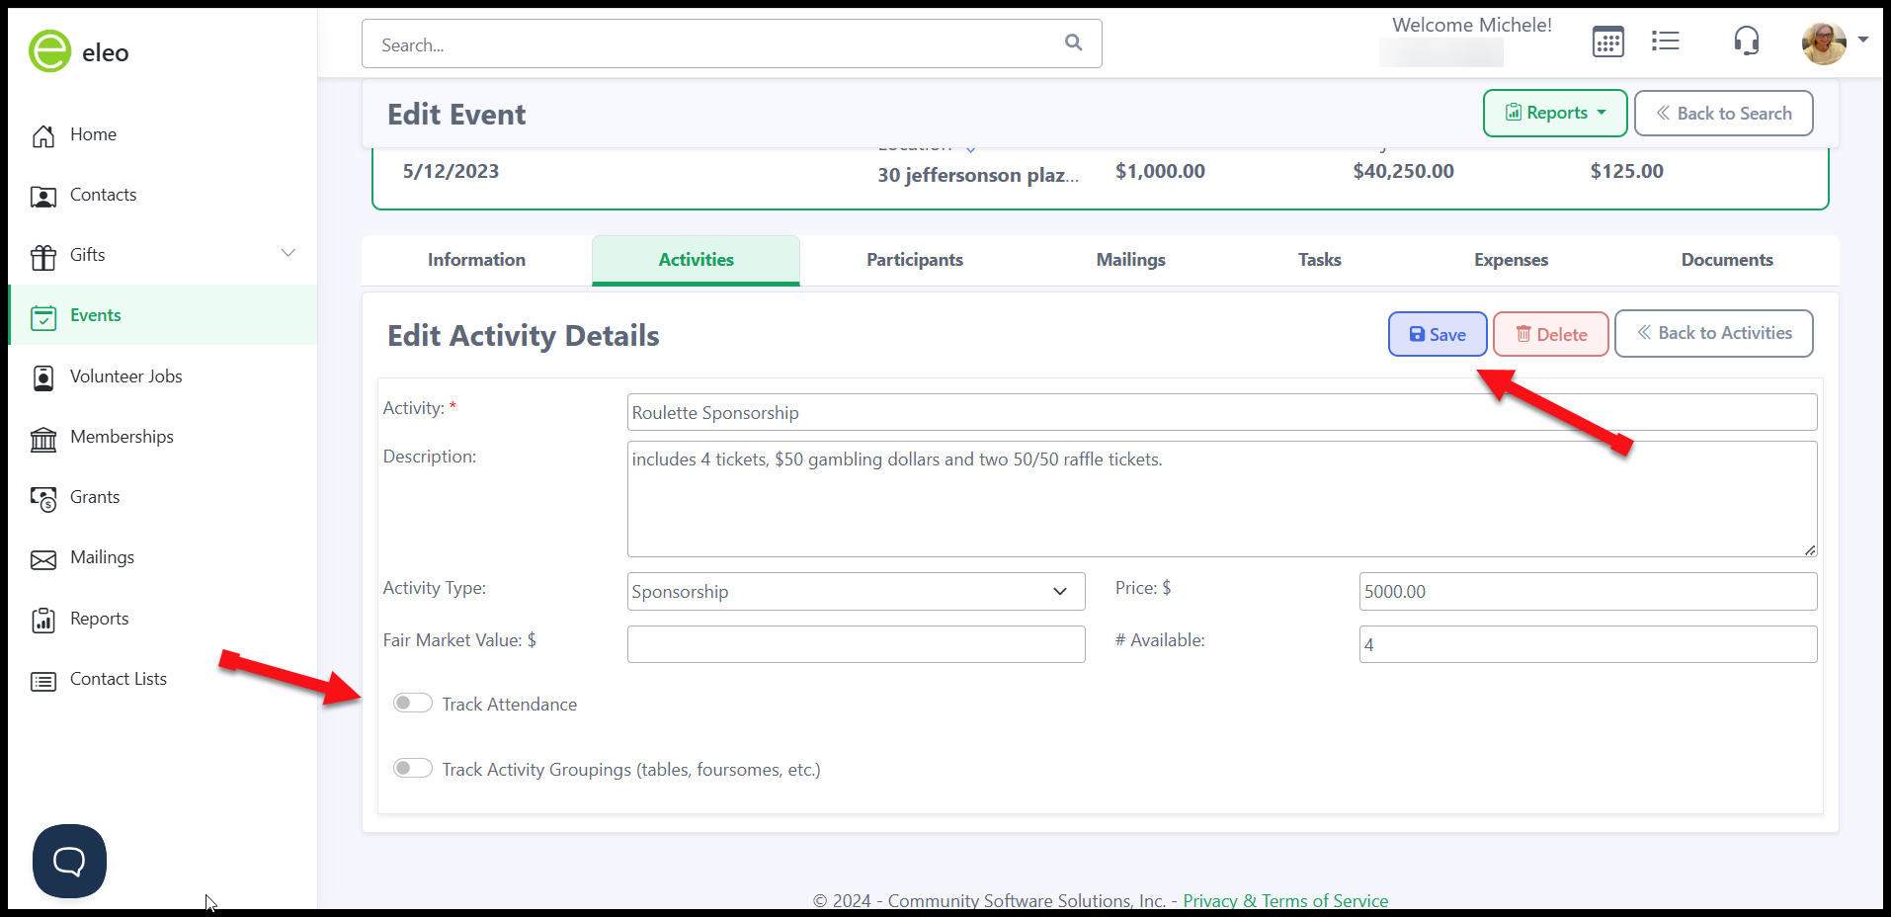The image size is (1891, 917).
Task: Click Back to Activities button
Action: point(1714,333)
